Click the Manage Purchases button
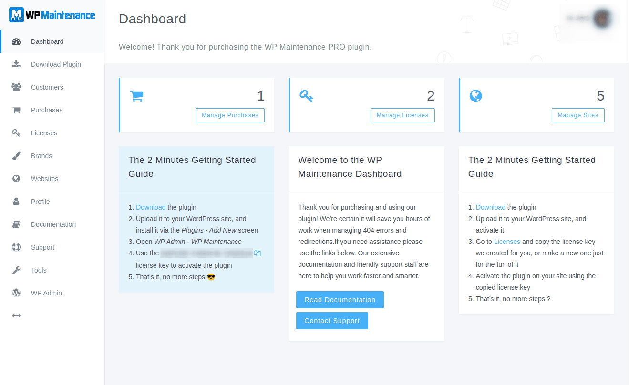Viewport: 629px width, 385px height. pos(230,115)
